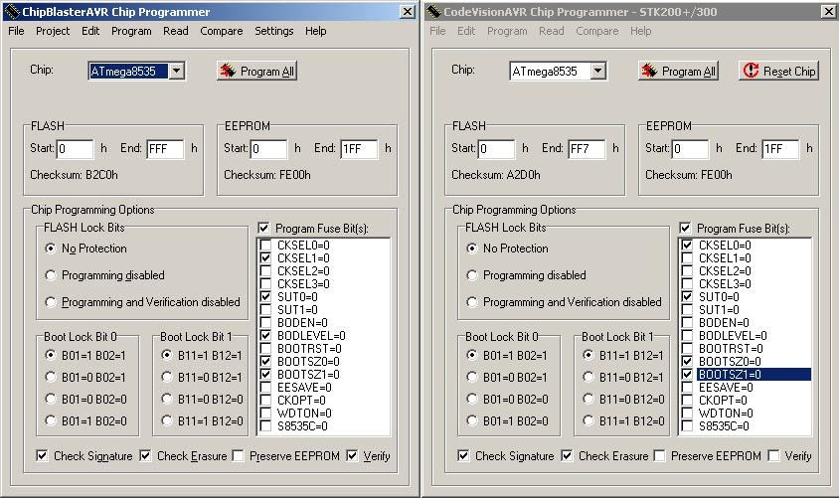Viewport: 840px width, 498px height.
Task: Open ChipBlasterAVR chip selection dropdown
Action: point(176,71)
